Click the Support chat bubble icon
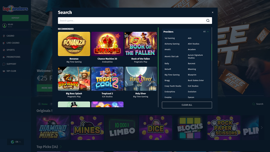This screenshot has width=270, height=152. pyautogui.click(x=4, y=64)
